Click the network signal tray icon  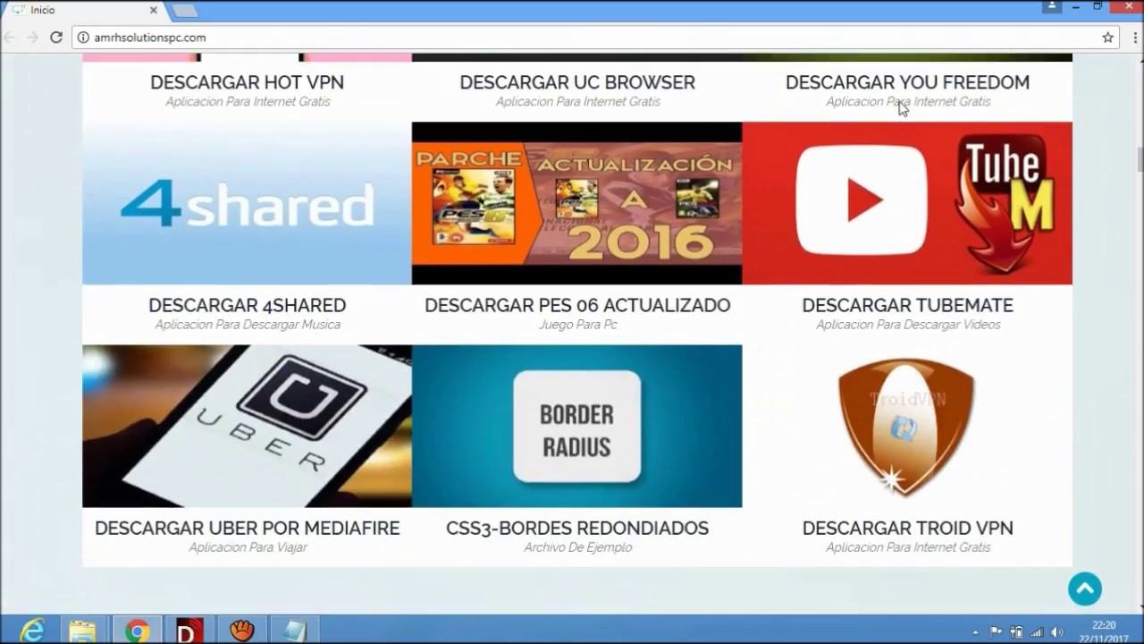click(1037, 631)
